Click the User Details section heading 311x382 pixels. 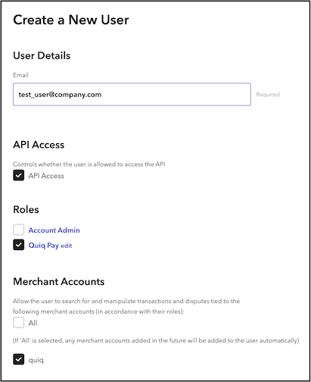pos(42,55)
